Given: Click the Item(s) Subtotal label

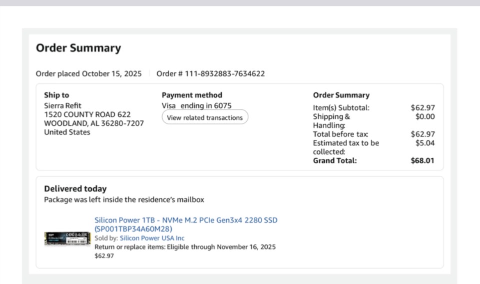Looking at the screenshot, I should coord(341,108).
